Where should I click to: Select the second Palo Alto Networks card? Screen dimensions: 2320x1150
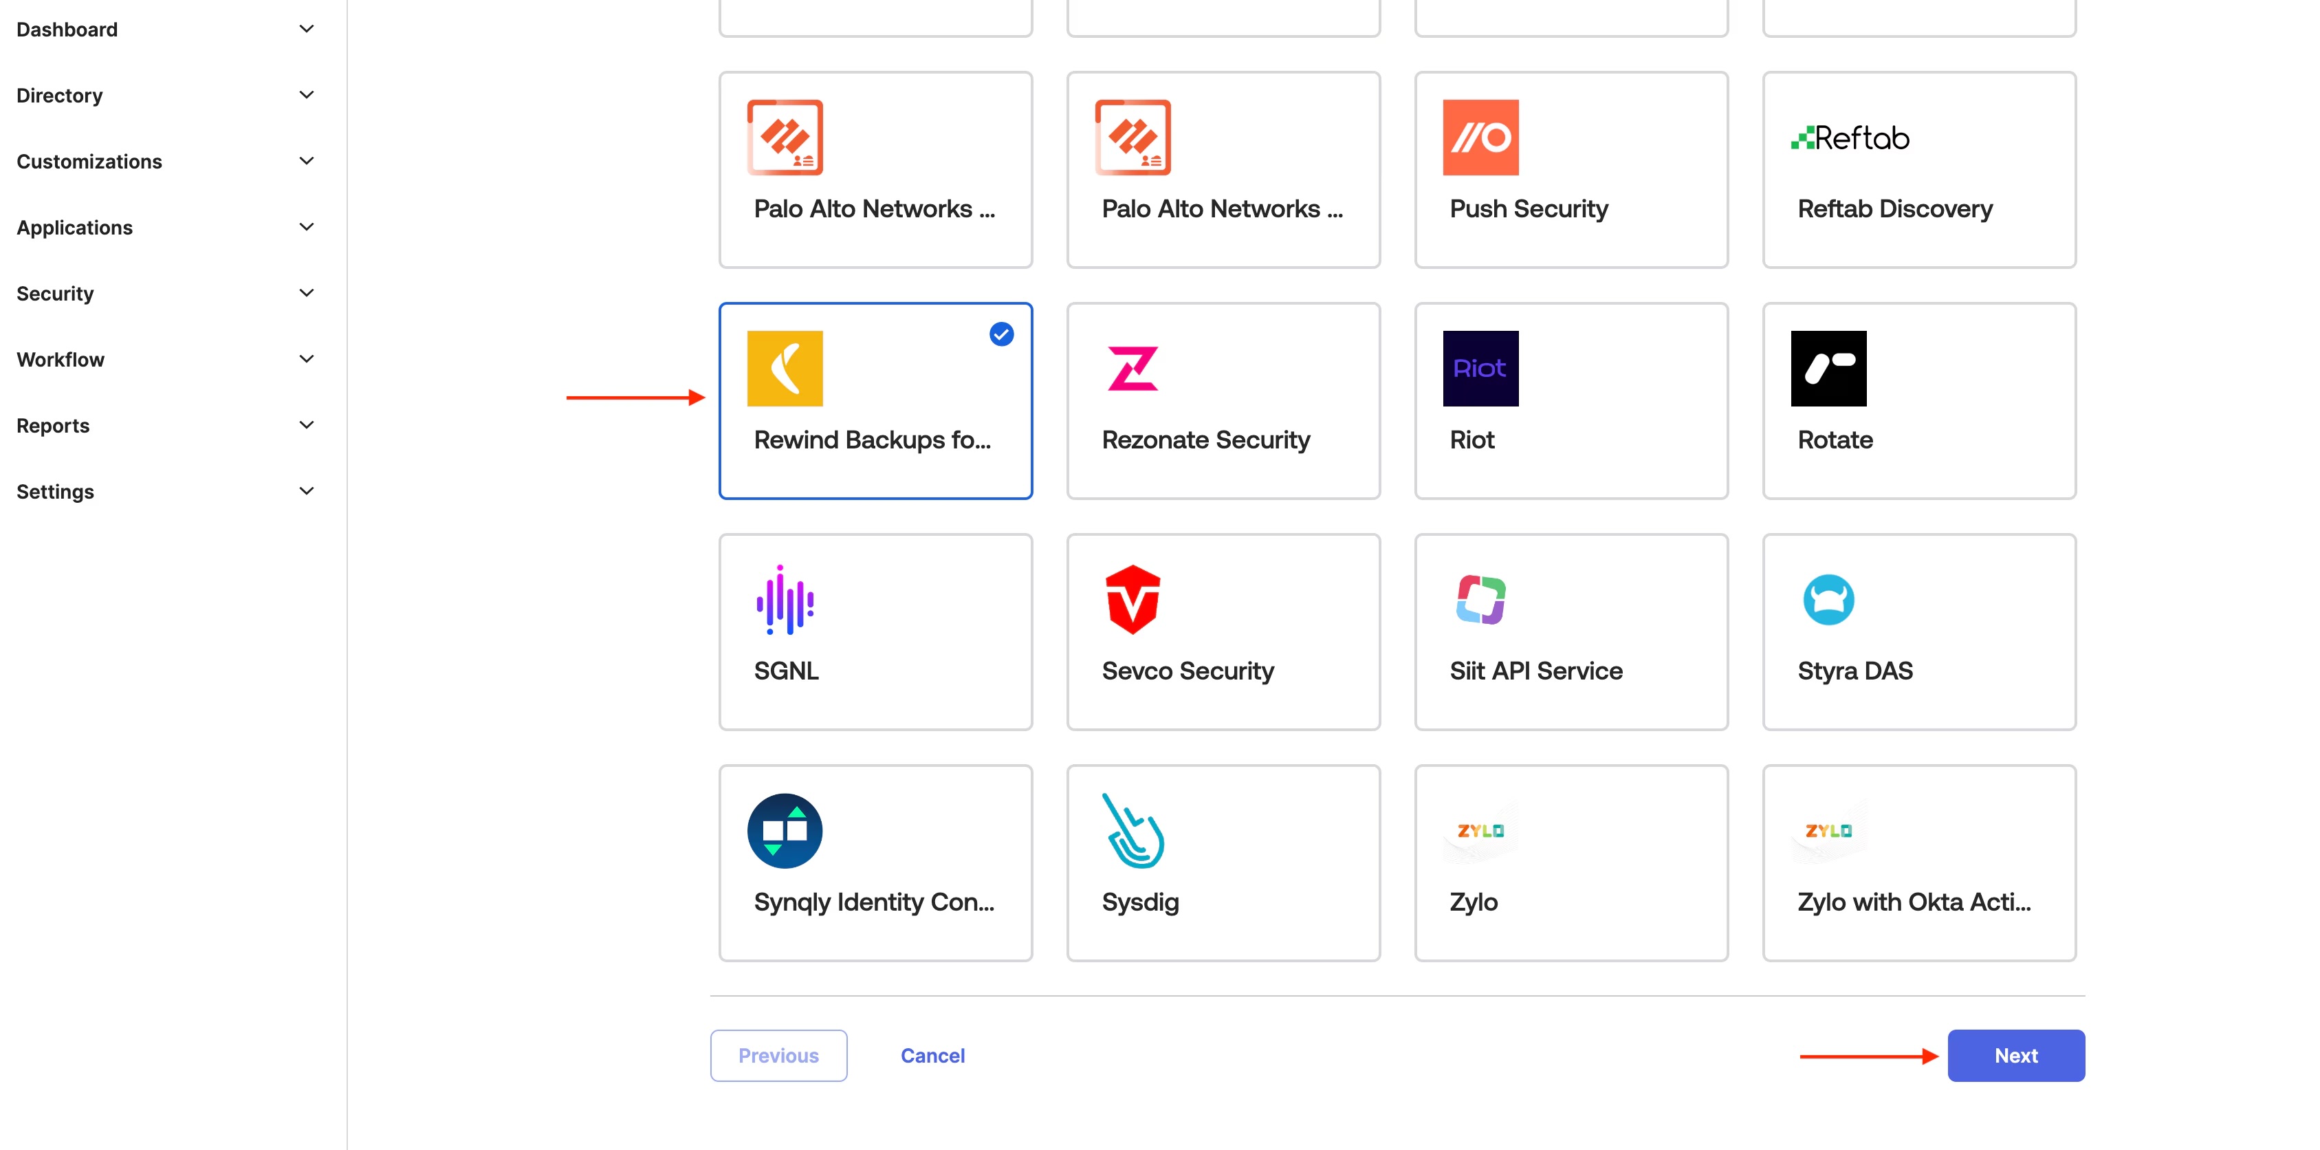pos(1223,170)
